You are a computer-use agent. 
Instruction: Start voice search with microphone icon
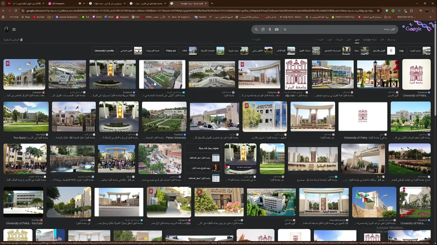[x=270, y=30]
